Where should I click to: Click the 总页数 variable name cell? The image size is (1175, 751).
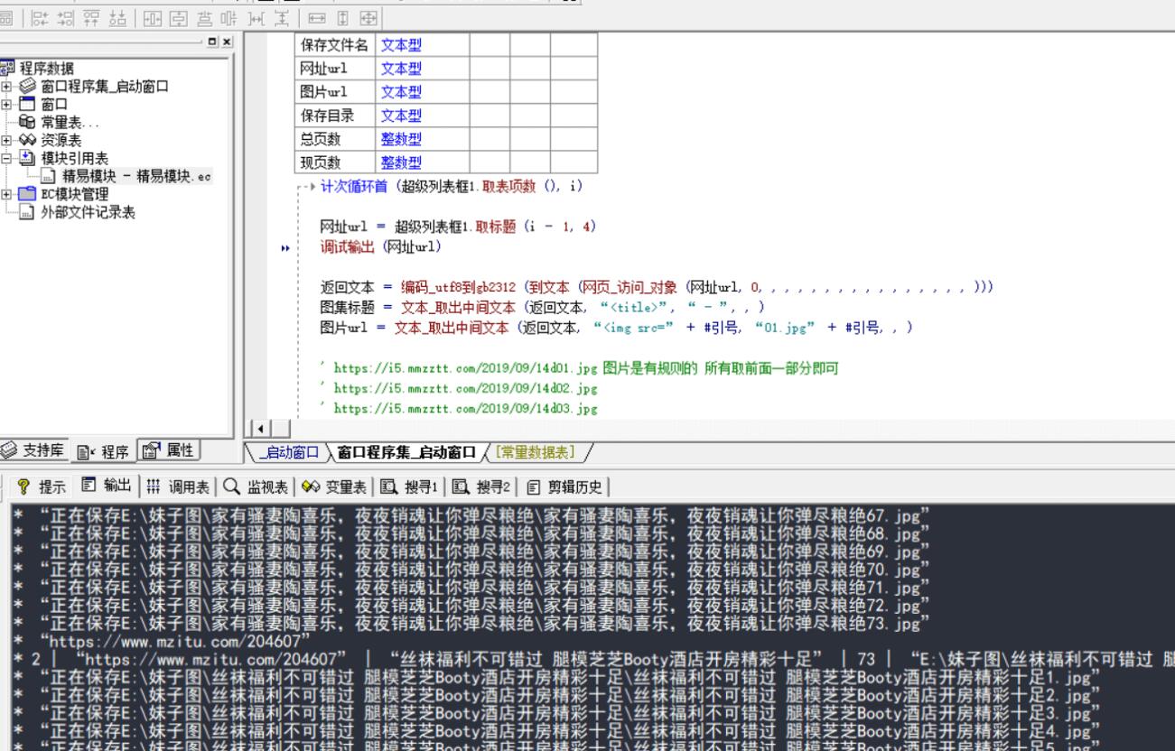point(334,139)
